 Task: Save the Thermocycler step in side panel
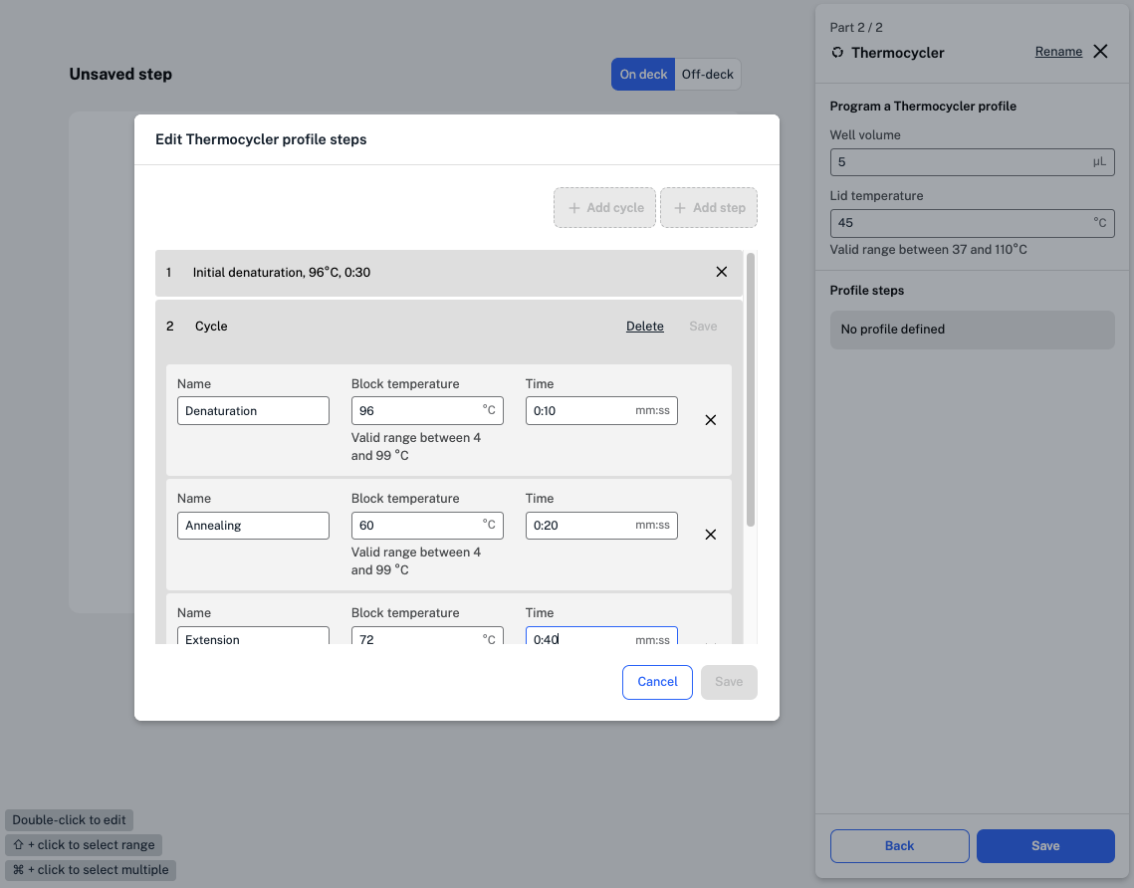(x=1045, y=846)
